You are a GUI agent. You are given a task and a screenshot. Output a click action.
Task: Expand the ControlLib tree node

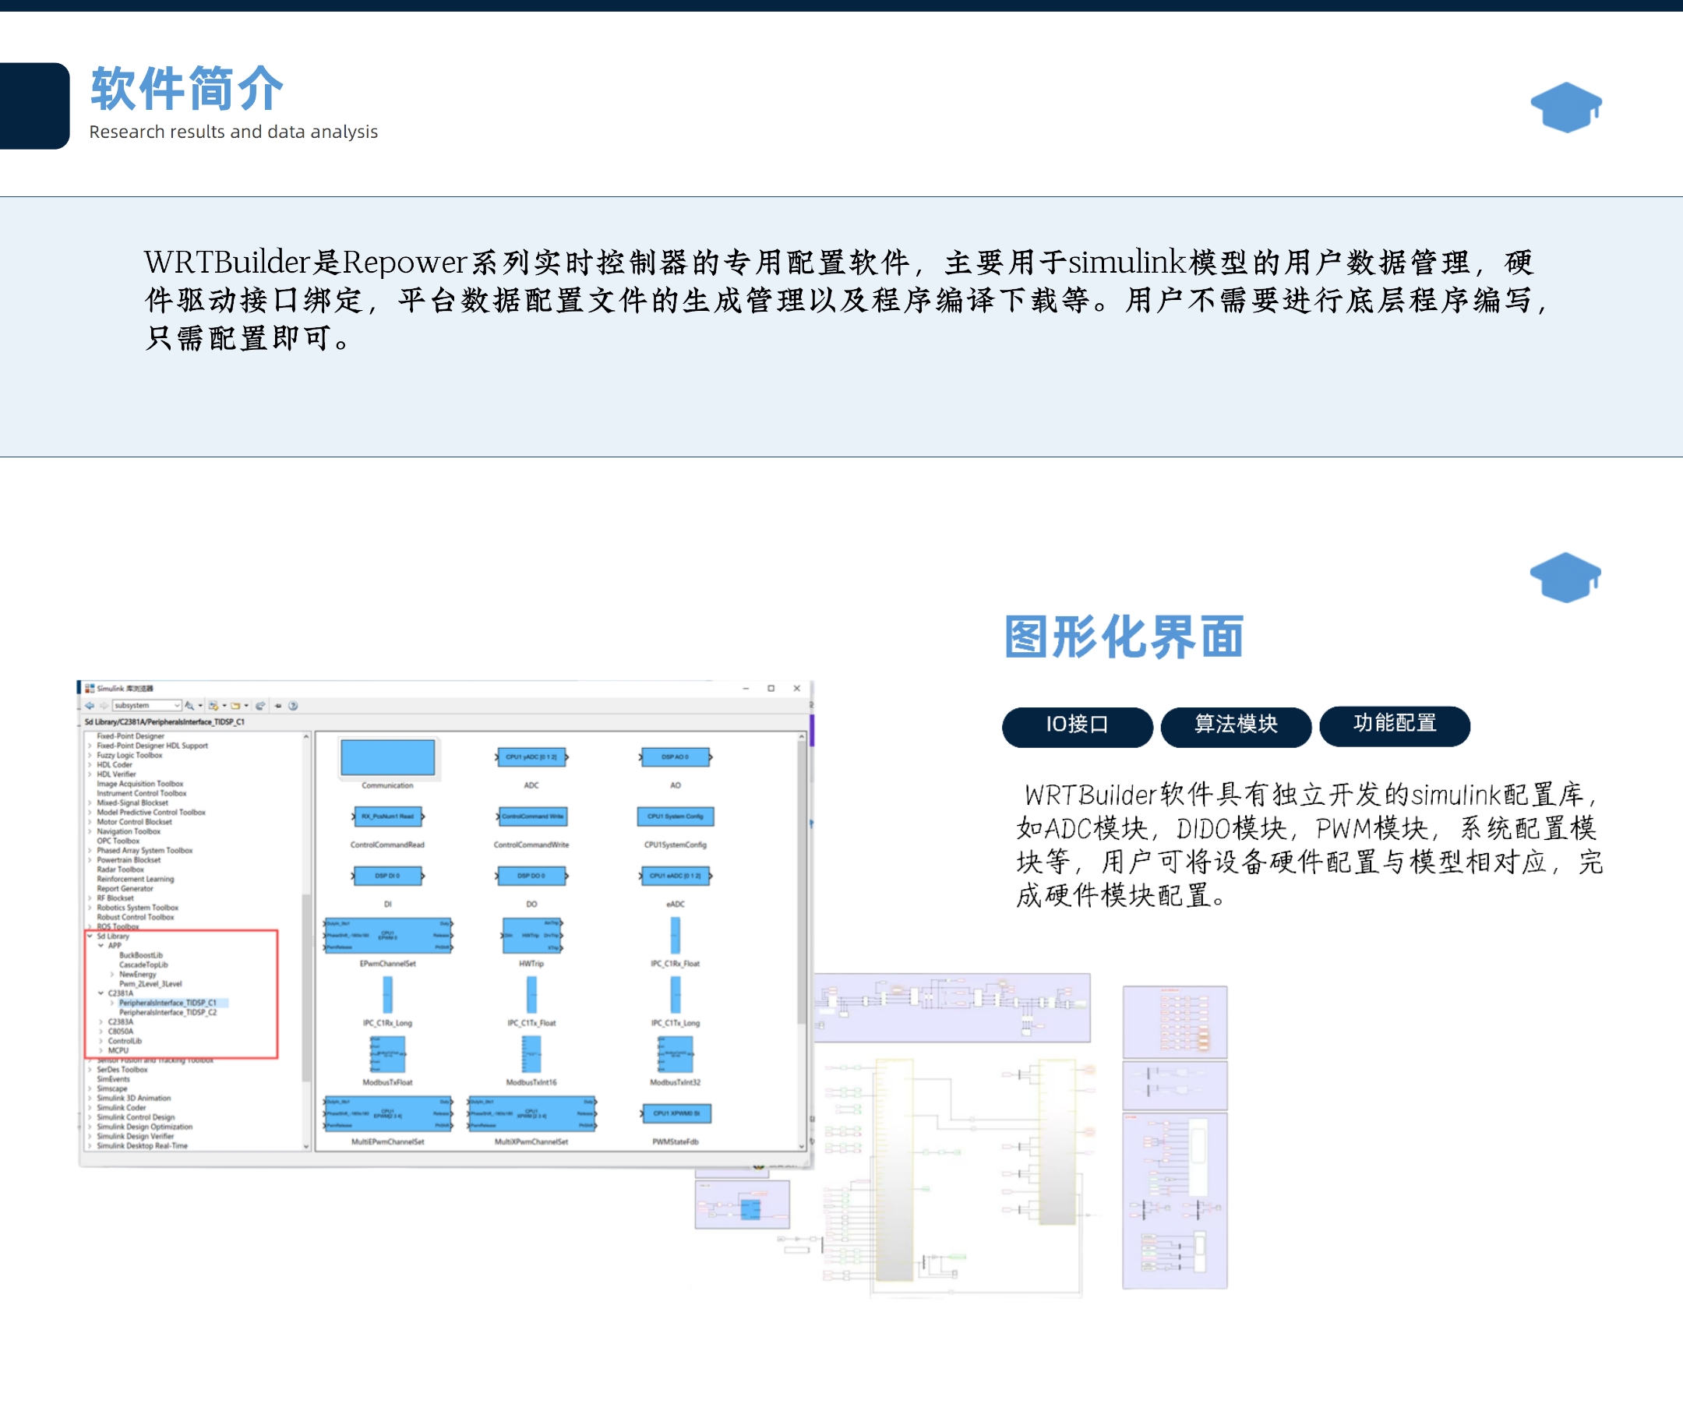click(x=101, y=1041)
